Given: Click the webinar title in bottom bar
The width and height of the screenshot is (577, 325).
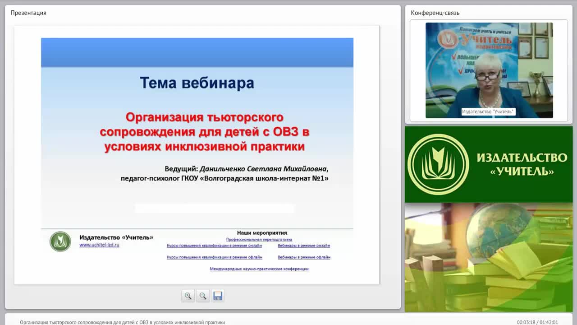Looking at the screenshot, I should point(122,322).
